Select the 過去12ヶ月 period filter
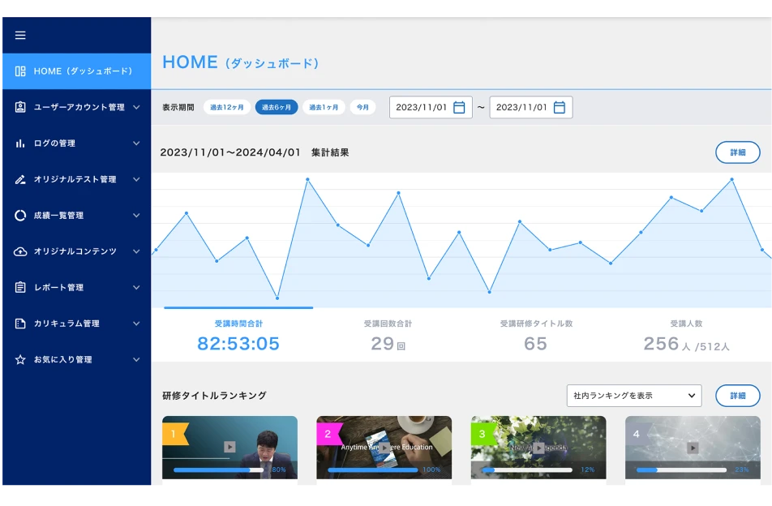This screenshot has width=772, height=506. [226, 107]
